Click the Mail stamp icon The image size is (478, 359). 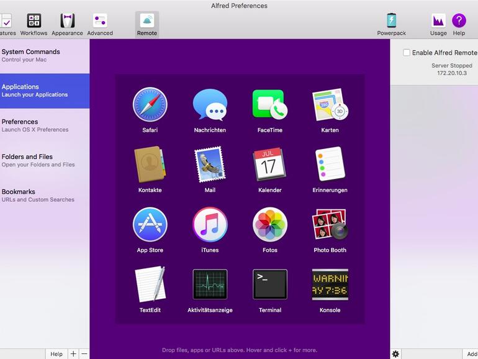[x=210, y=165]
